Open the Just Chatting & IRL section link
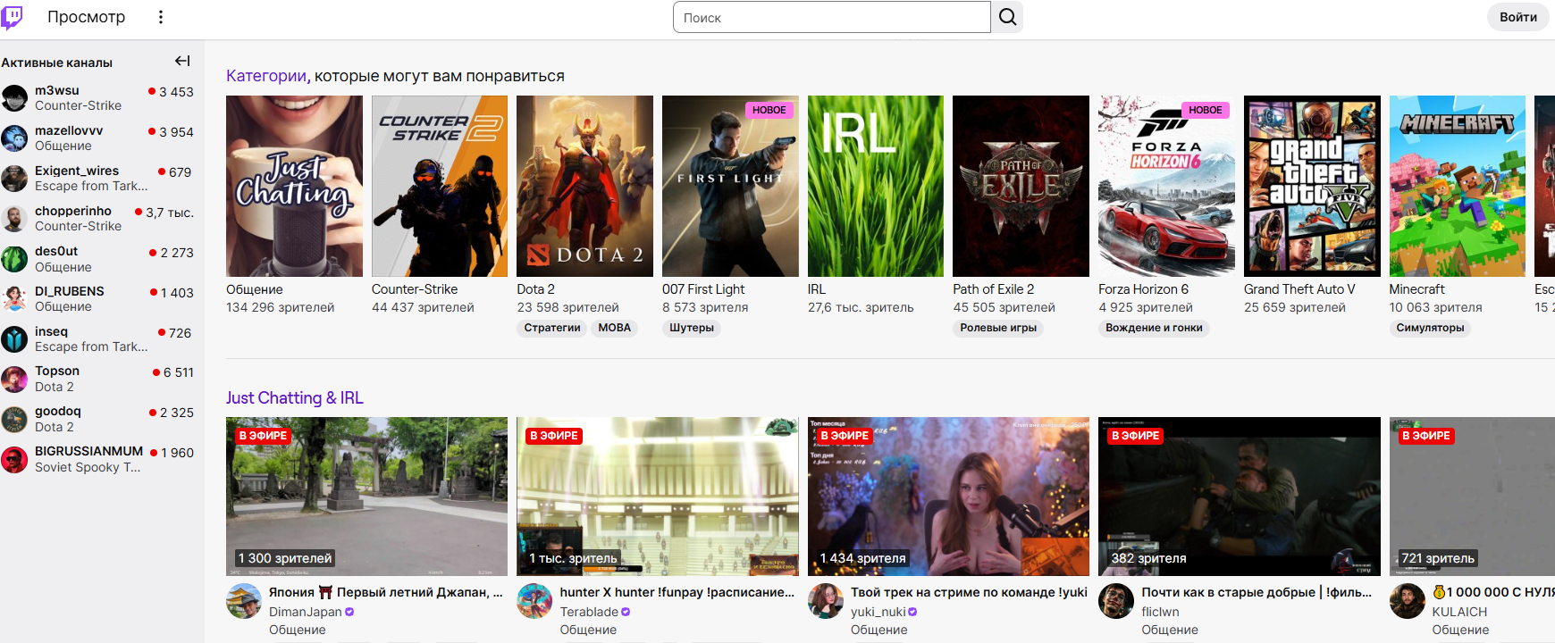 coord(295,397)
